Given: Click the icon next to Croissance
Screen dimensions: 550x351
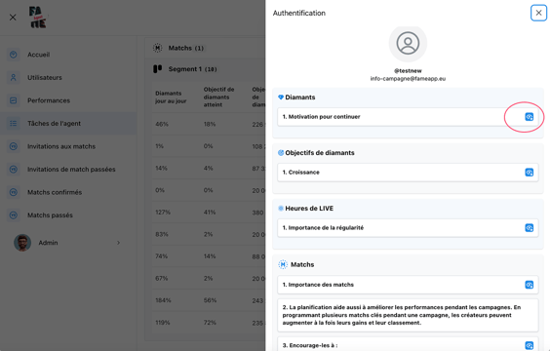Looking at the screenshot, I should [529, 173].
